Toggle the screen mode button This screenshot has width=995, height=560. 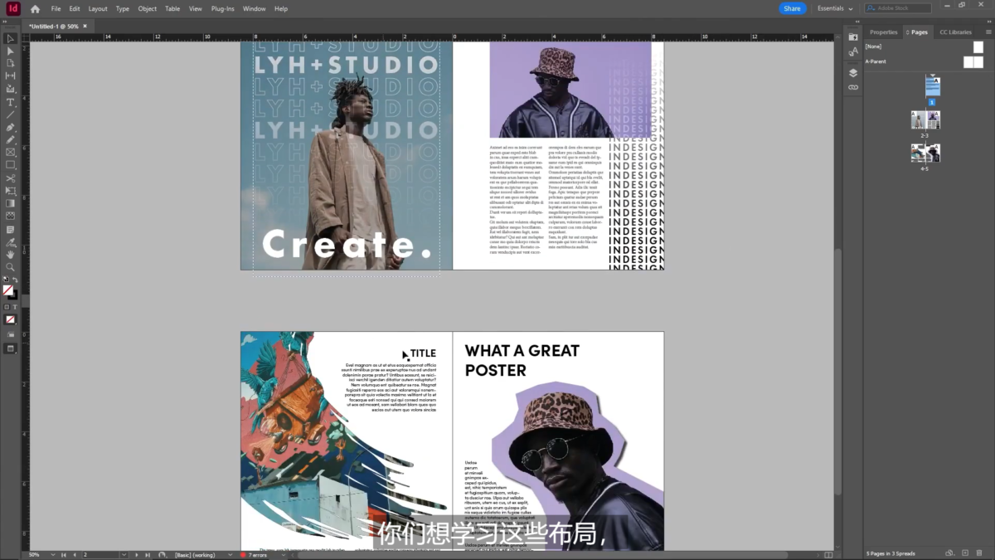(x=10, y=348)
